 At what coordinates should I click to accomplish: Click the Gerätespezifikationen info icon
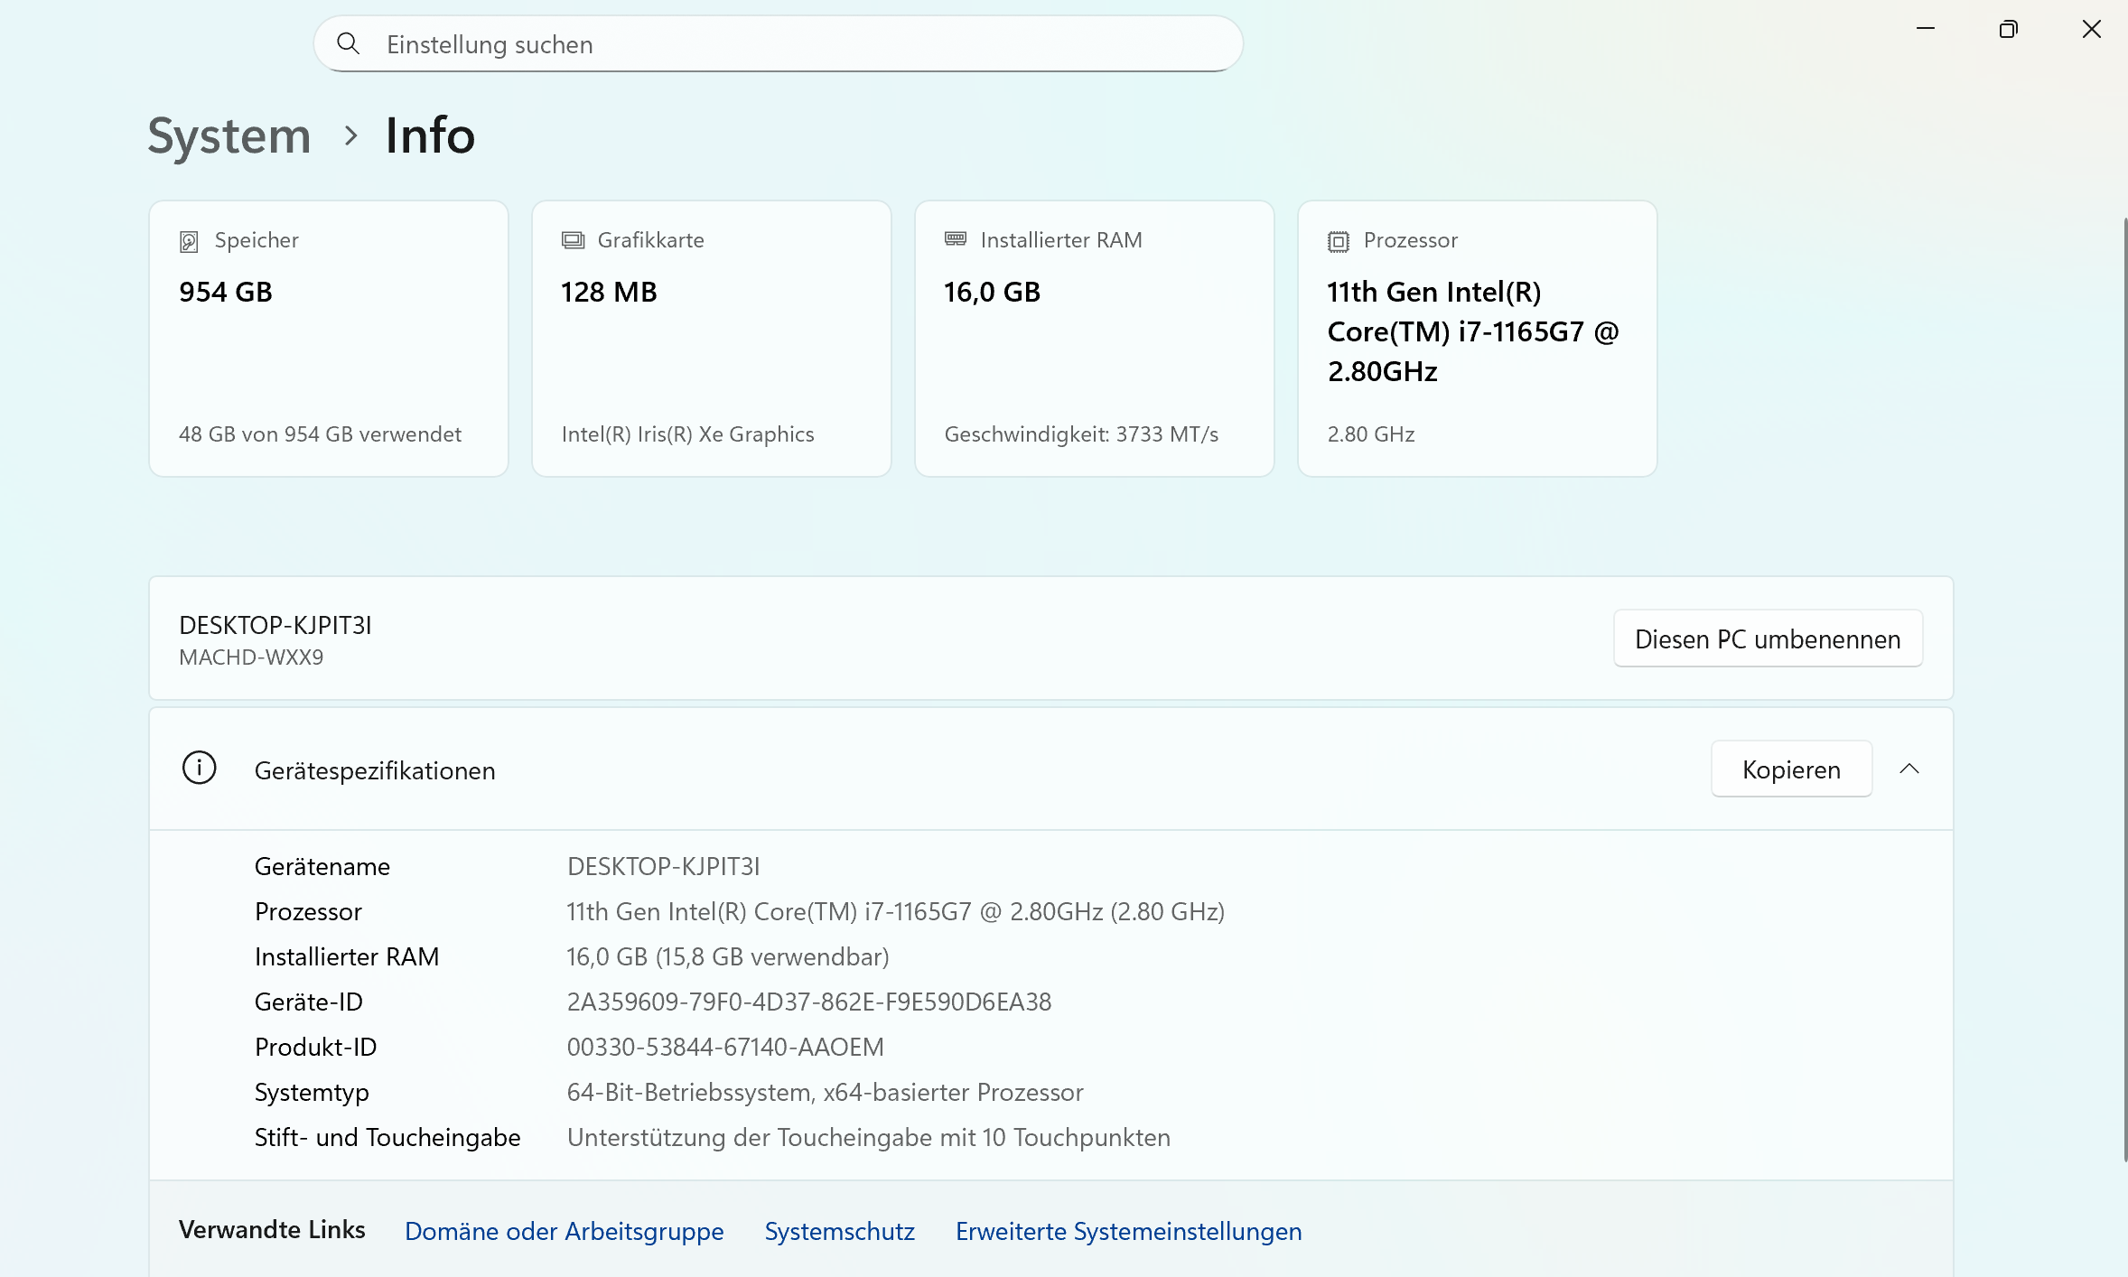coord(199,768)
